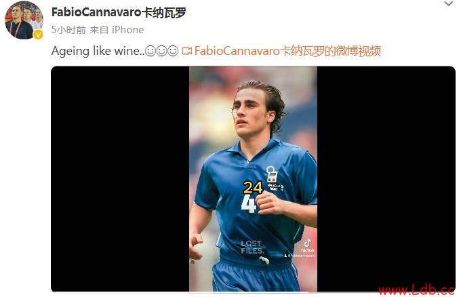Viewport: 461px width, 297px height.
Task: Open the FabioCannavaro卡纳瓦罗 username link
Action: pyautogui.click(x=119, y=12)
